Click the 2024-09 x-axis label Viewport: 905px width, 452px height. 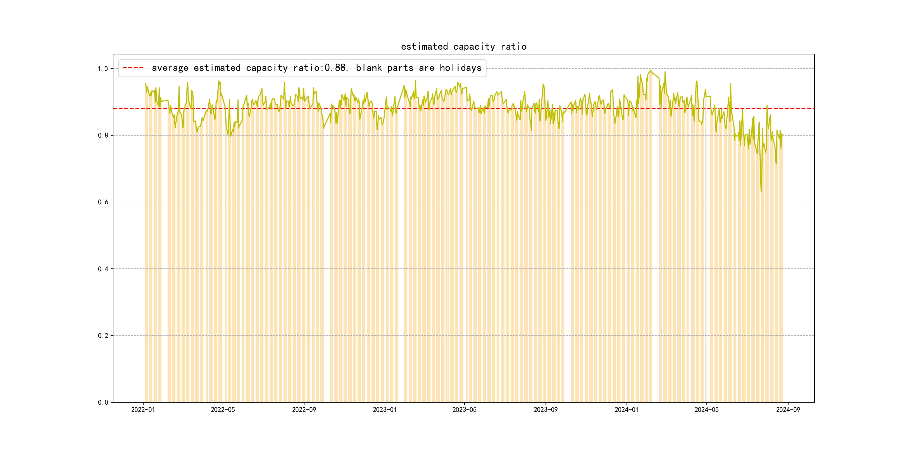click(x=788, y=410)
